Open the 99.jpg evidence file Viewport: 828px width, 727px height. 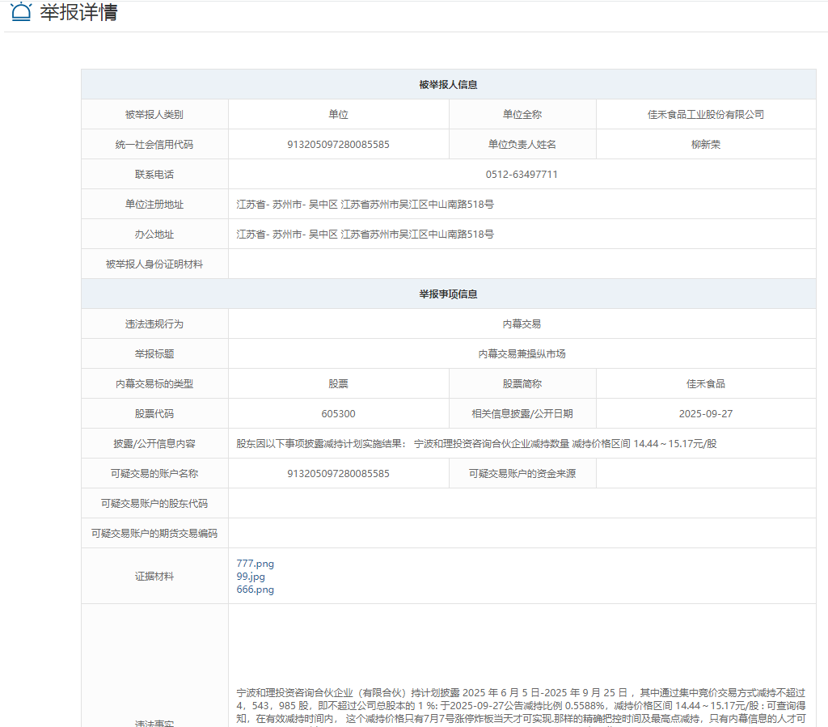click(x=251, y=577)
